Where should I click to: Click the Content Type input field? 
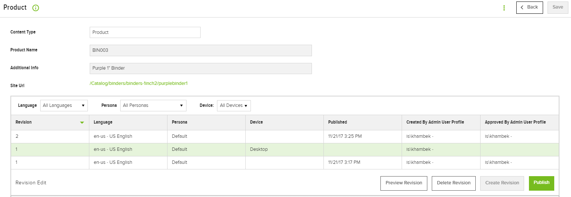145,32
